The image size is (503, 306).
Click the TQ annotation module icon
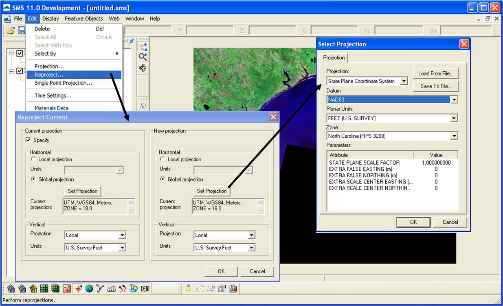pyautogui.click(x=134, y=289)
